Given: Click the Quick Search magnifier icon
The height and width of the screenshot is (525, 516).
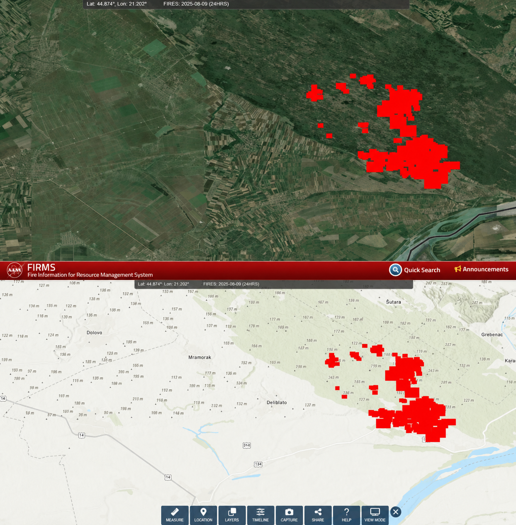Looking at the screenshot, I should (395, 270).
